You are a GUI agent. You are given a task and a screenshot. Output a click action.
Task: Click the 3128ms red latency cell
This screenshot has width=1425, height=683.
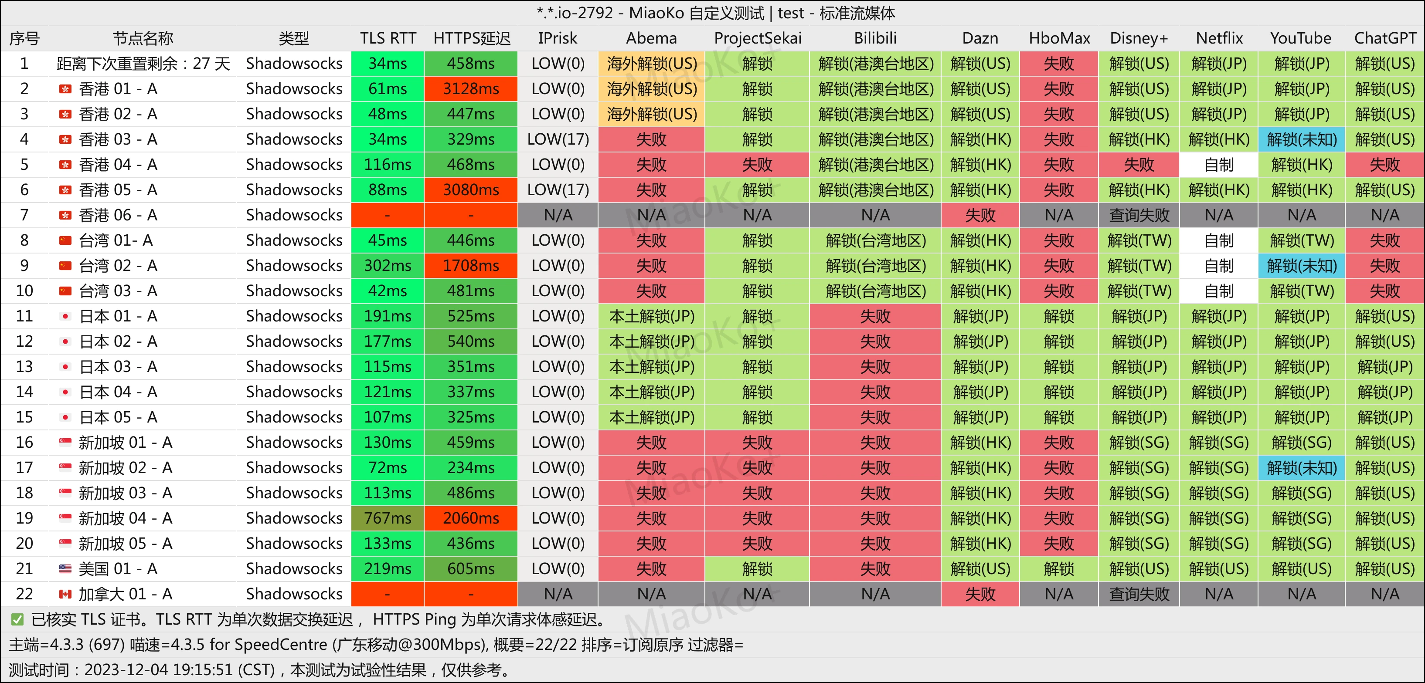point(471,89)
